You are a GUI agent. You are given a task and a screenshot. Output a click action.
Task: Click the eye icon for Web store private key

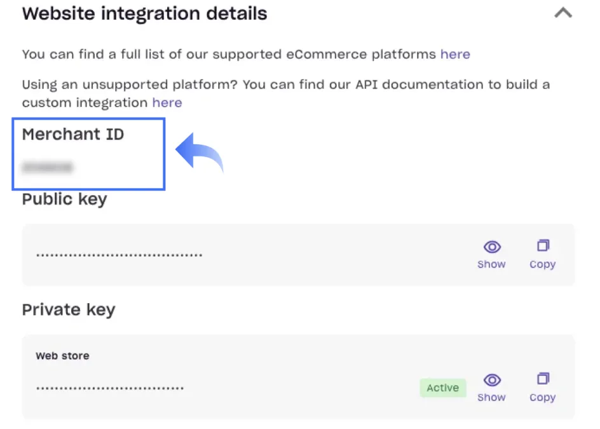(492, 379)
